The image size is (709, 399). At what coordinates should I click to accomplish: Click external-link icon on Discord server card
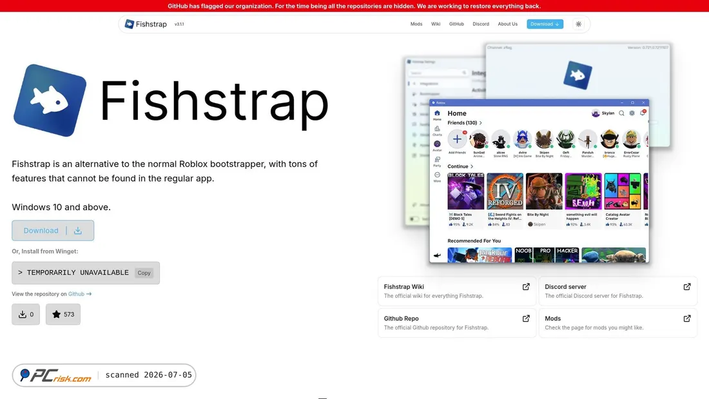coord(687,287)
